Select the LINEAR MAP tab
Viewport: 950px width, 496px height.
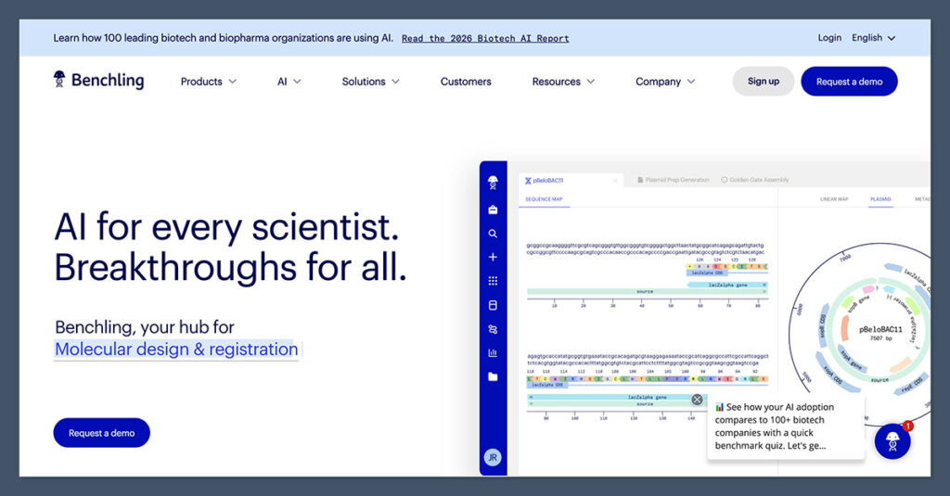coord(834,199)
